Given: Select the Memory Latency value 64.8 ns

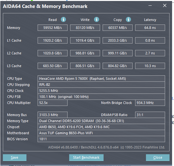Looking at the screenshot, I should 150,28.
